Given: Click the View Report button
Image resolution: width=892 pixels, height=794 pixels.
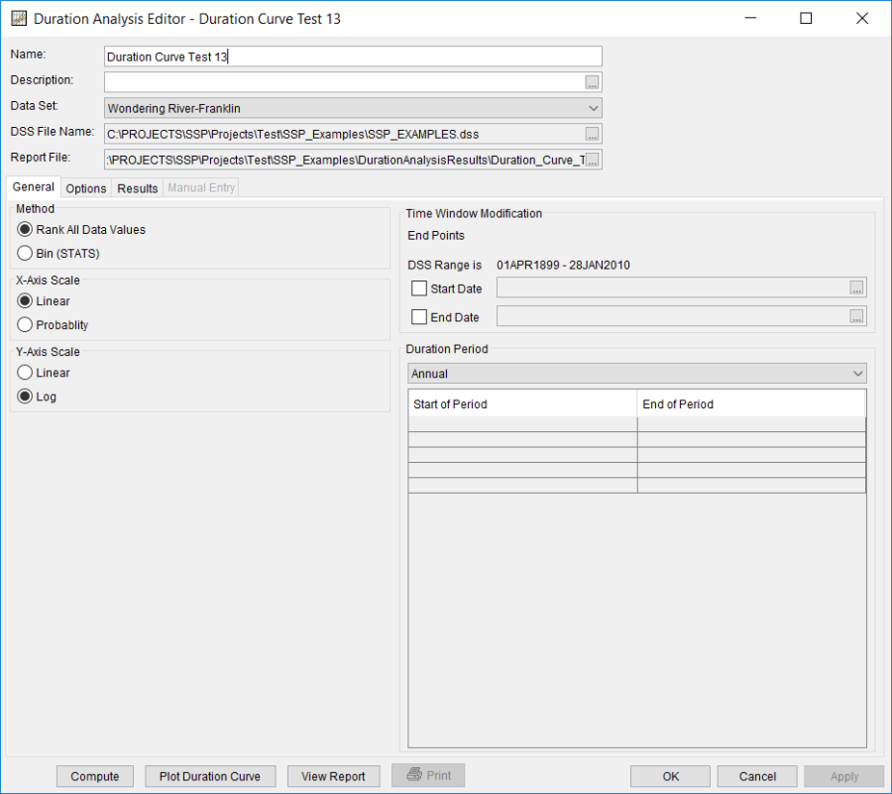Looking at the screenshot, I should click(x=333, y=776).
